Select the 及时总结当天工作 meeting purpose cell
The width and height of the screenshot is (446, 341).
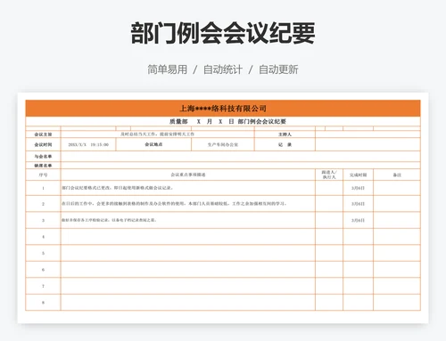(x=157, y=134)
